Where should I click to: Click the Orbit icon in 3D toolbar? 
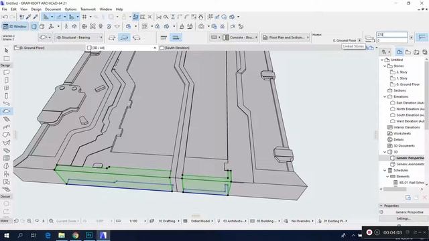pyautogui.click(x=74, y=27)
